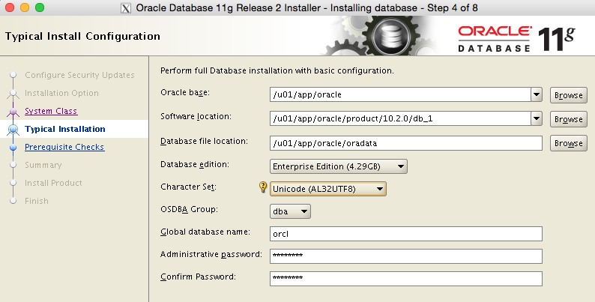The height and width of the screenshot is (302, 595).
Task: Click the Prerequisite Checks step bullet
Action: [13, 147]
